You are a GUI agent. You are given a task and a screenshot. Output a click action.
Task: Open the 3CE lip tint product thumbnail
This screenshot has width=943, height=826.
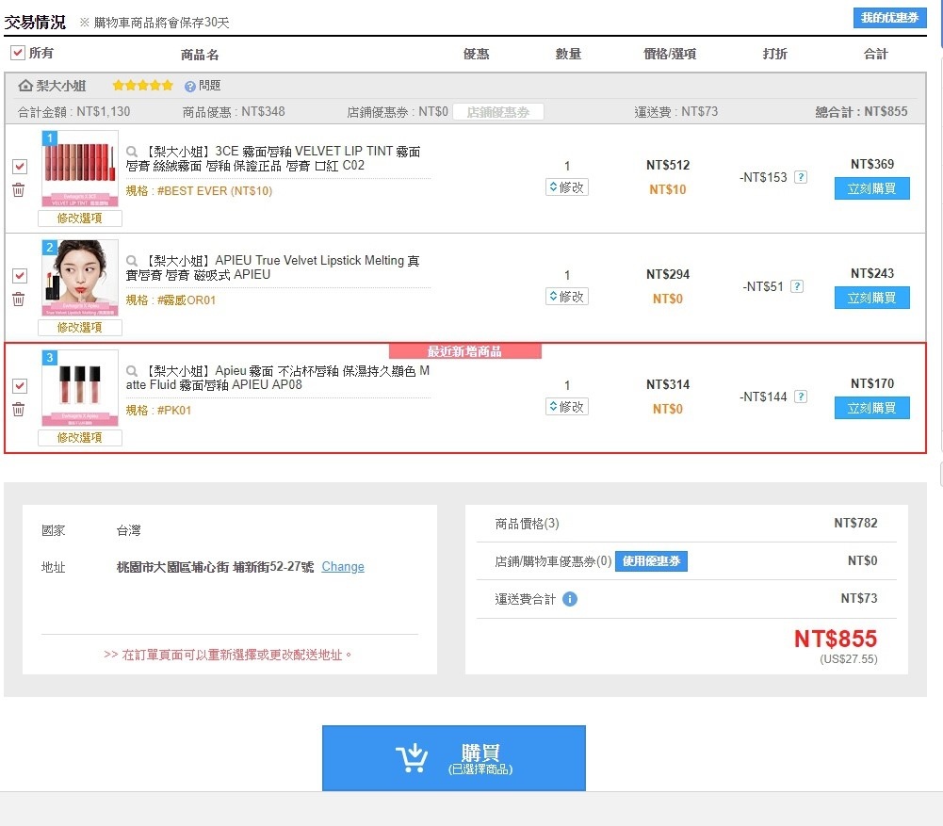[80, 170]
